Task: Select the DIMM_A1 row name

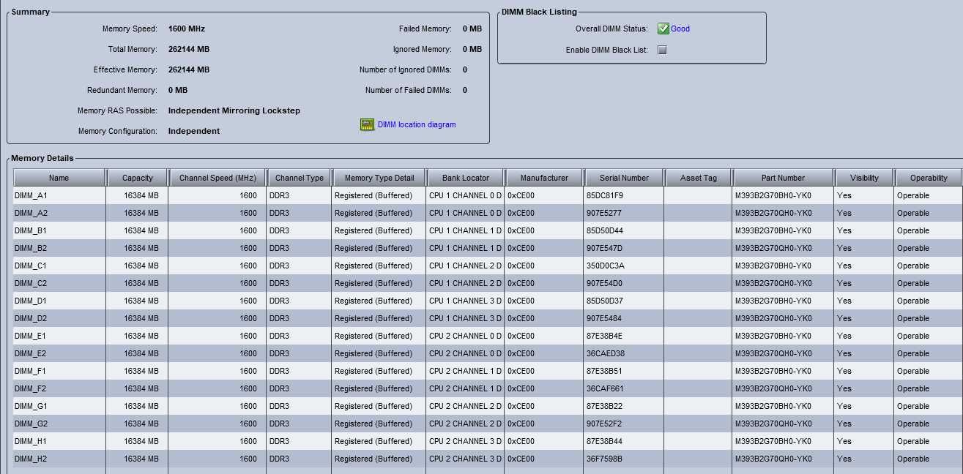Action: tap(31, 195)
